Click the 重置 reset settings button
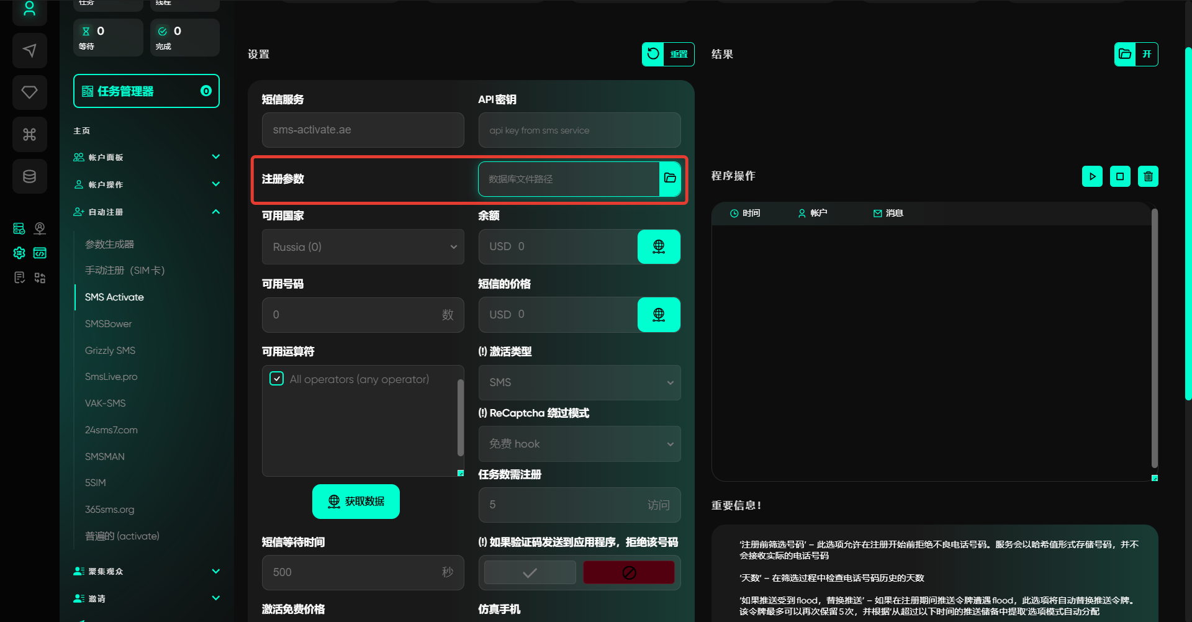The height and width of the screenshot is (622, 1192). 668,54
